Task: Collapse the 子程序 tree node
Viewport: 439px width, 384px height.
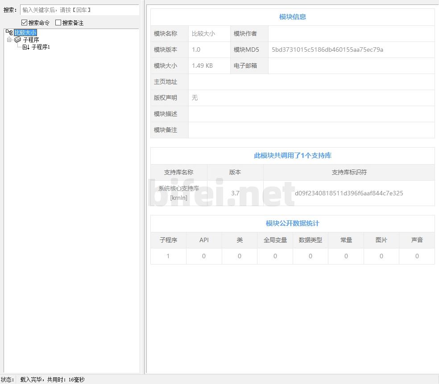Action: 9,40
